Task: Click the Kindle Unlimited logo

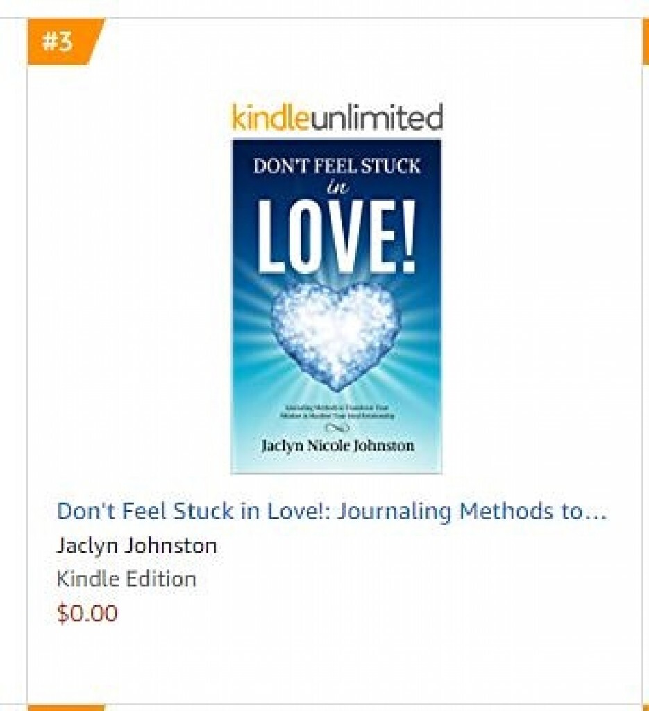Action: coord(337,117)
